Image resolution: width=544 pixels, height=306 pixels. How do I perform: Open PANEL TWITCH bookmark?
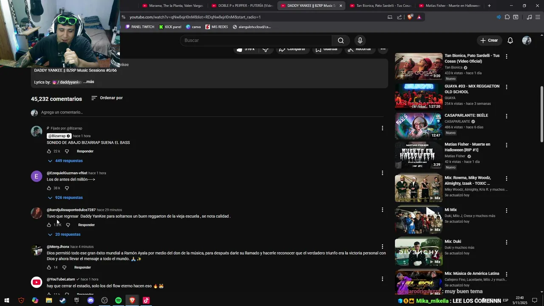tap(140, 27)
